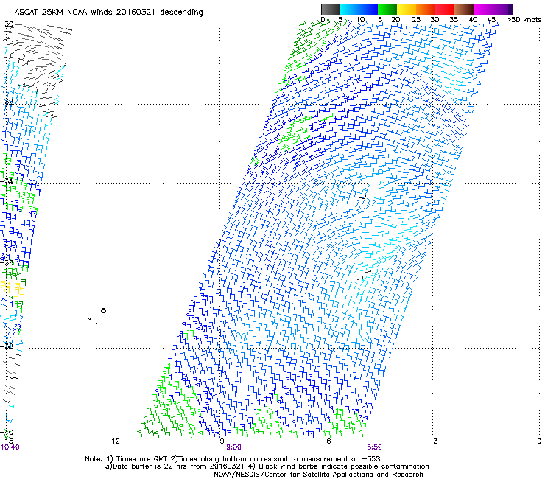
Task: Click the "-32" latitude axis label
Action: tap(7, 102)
